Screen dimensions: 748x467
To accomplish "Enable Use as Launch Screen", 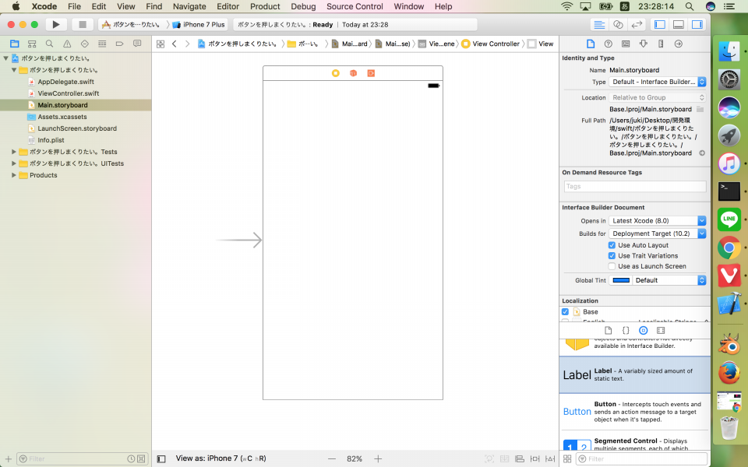I will (612, 266).
